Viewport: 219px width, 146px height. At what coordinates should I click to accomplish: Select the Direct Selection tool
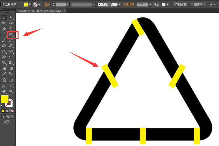[11, 18]
